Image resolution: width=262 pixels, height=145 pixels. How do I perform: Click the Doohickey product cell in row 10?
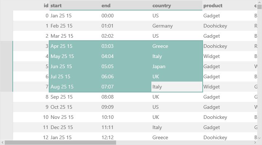tap(227, 117)
